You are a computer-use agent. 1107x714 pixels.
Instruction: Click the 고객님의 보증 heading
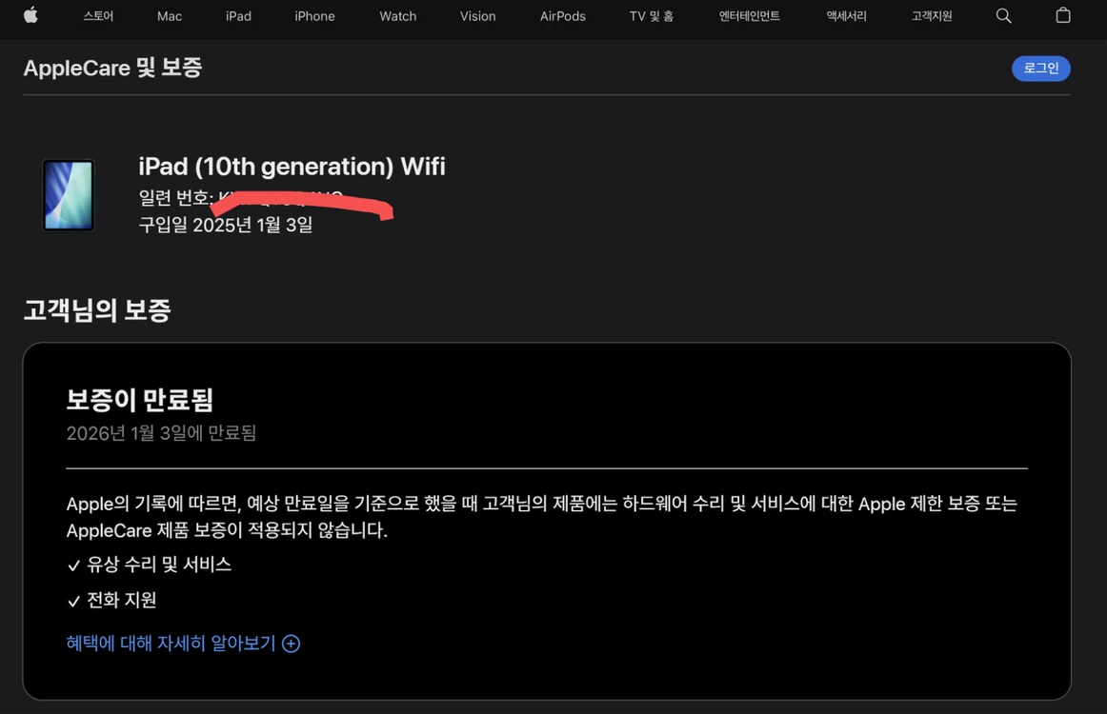tap(97, 310)
